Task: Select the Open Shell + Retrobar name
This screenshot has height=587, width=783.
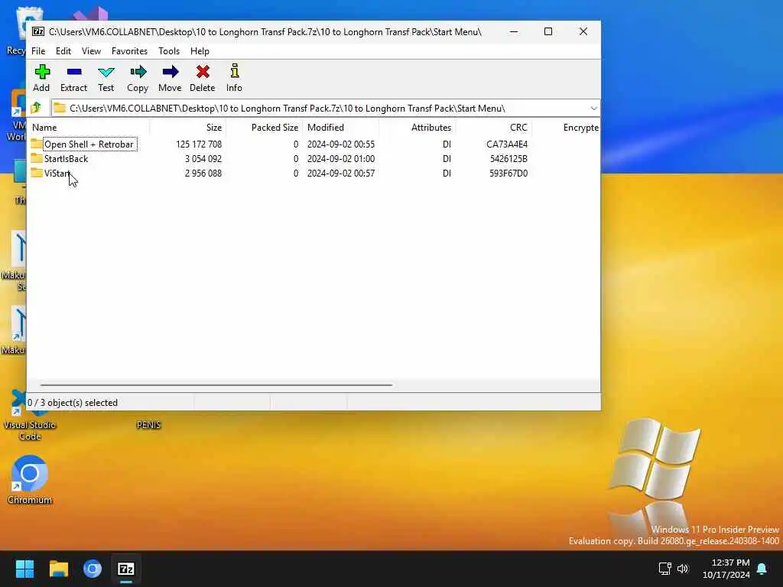Action: click(89, 144)
